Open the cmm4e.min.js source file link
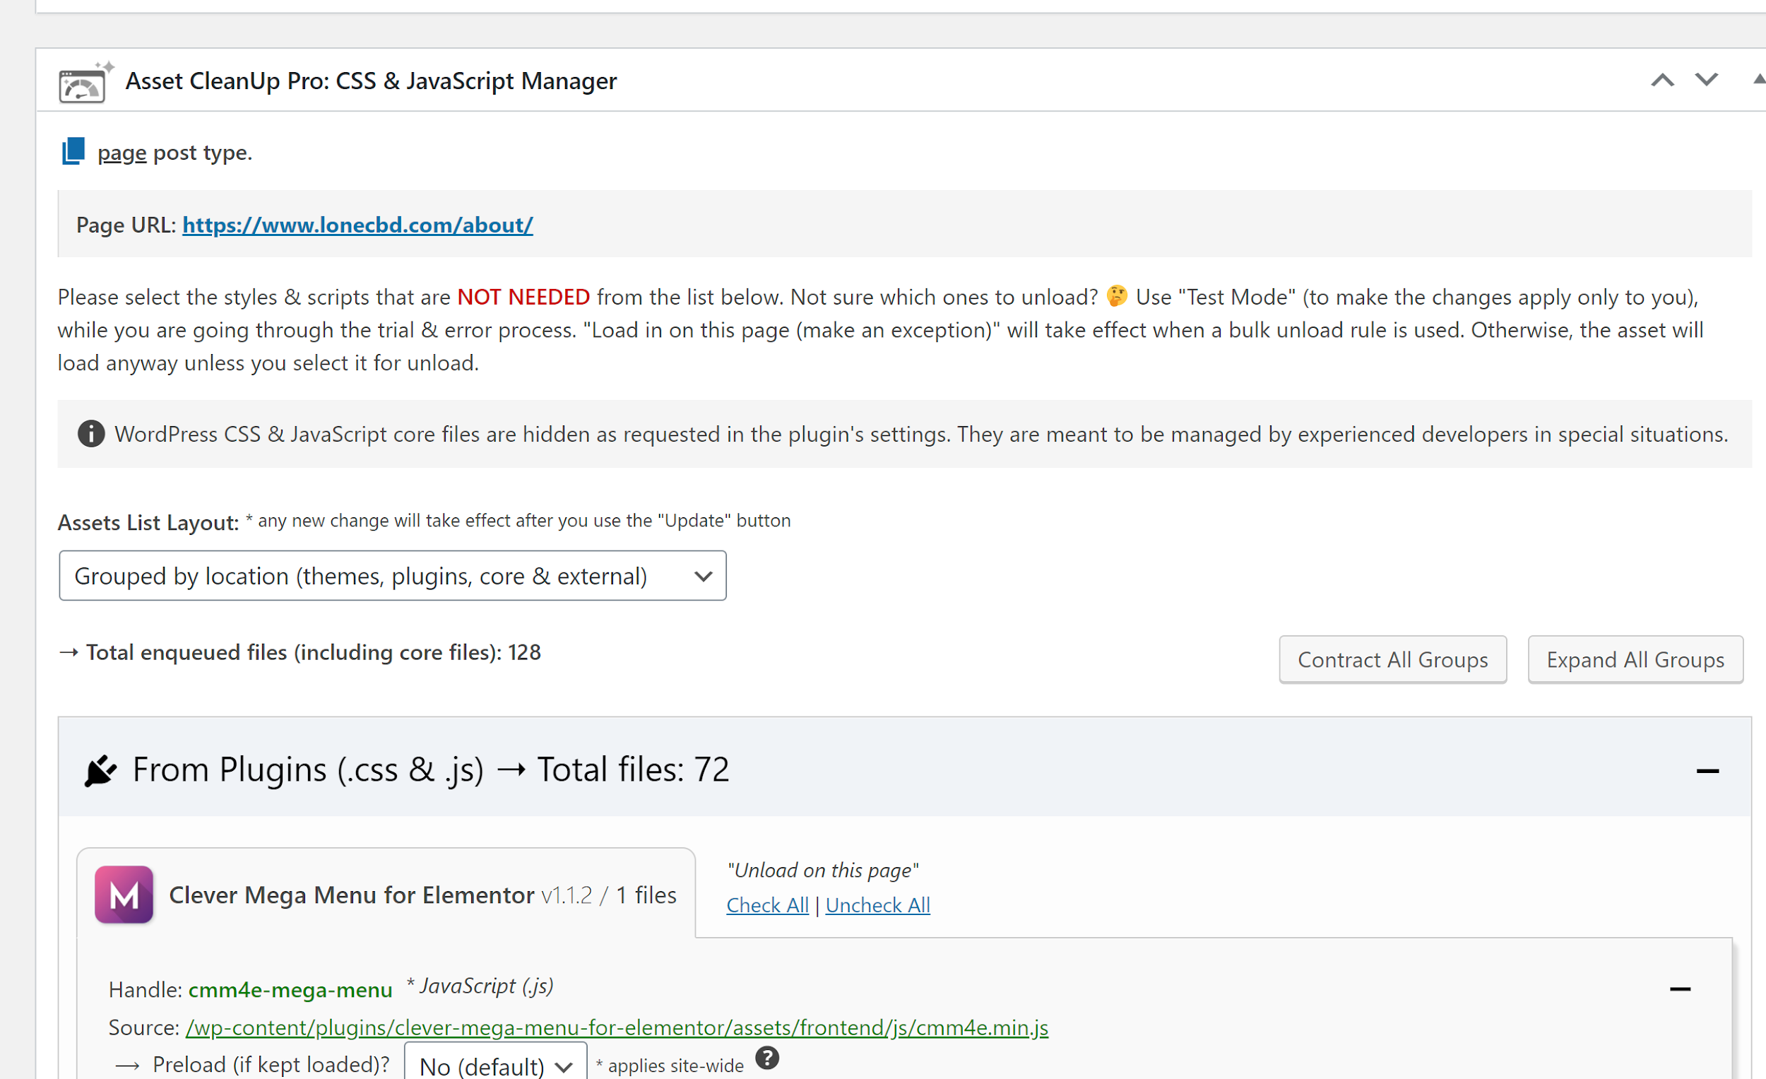This screenshot has height=1079, width=1766. click(617, 1027)
